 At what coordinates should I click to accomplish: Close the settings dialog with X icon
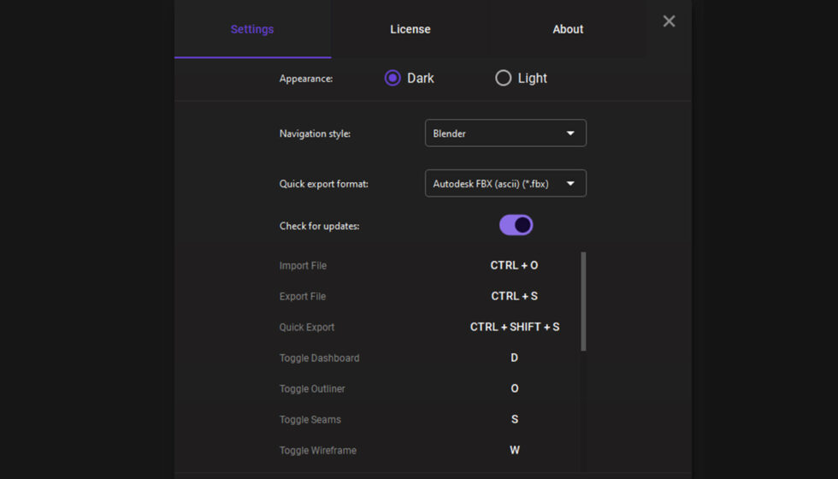(669, 21)
